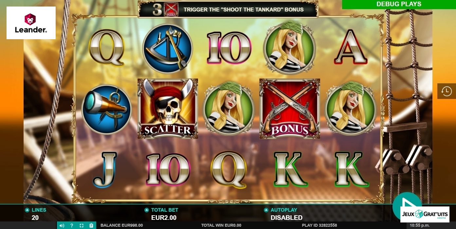Open the paytable clipboard icon
The width and height of the screenshot is (456, 229).
[91, 225]
